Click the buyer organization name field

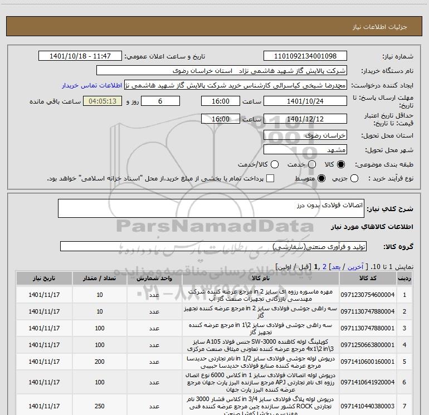click(x=222, y=70)
